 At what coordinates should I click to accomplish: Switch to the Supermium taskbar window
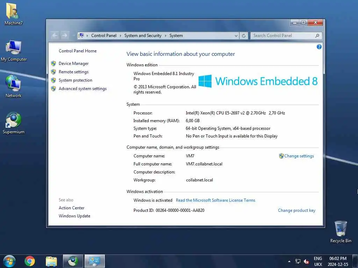click(73, 261)
